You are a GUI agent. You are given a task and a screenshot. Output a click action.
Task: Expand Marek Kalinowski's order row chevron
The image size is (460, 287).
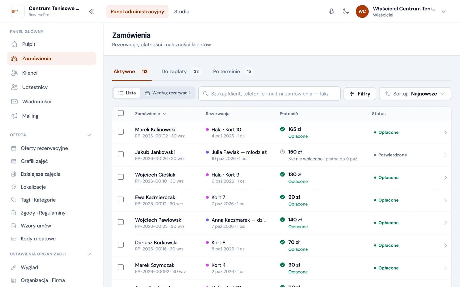click(445, 132)
